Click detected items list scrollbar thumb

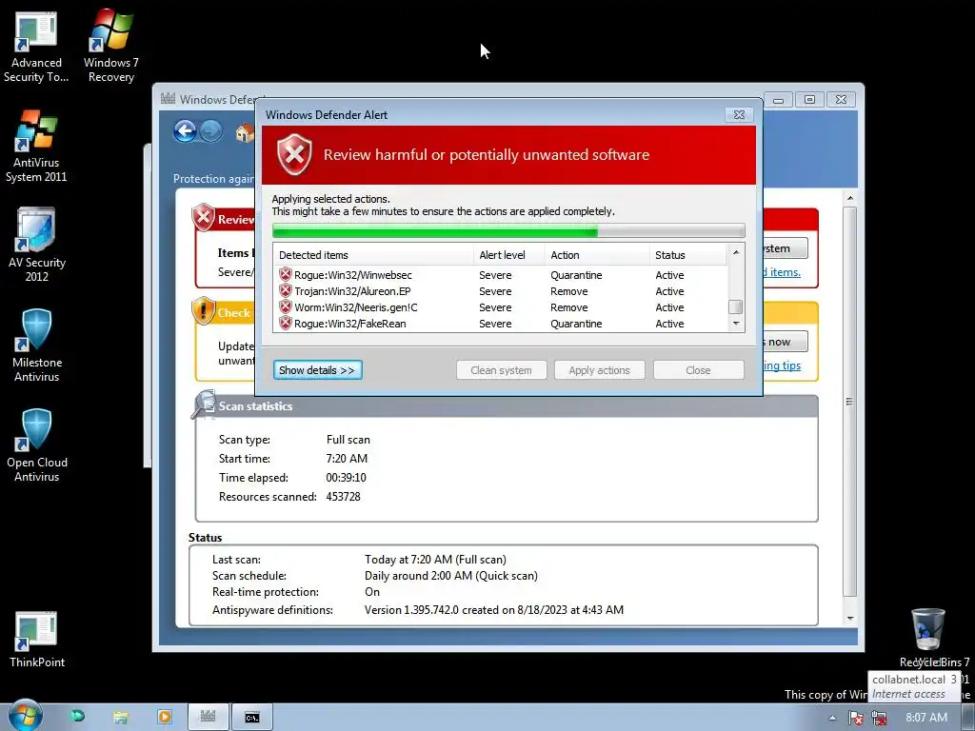tap(736, 306)
